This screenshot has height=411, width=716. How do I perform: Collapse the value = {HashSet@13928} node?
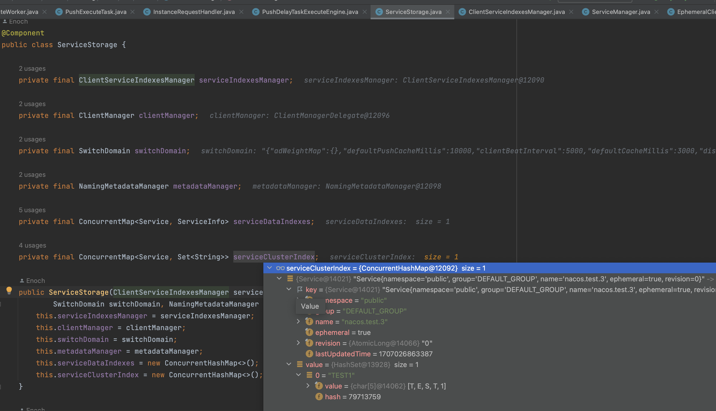point(289,364)
